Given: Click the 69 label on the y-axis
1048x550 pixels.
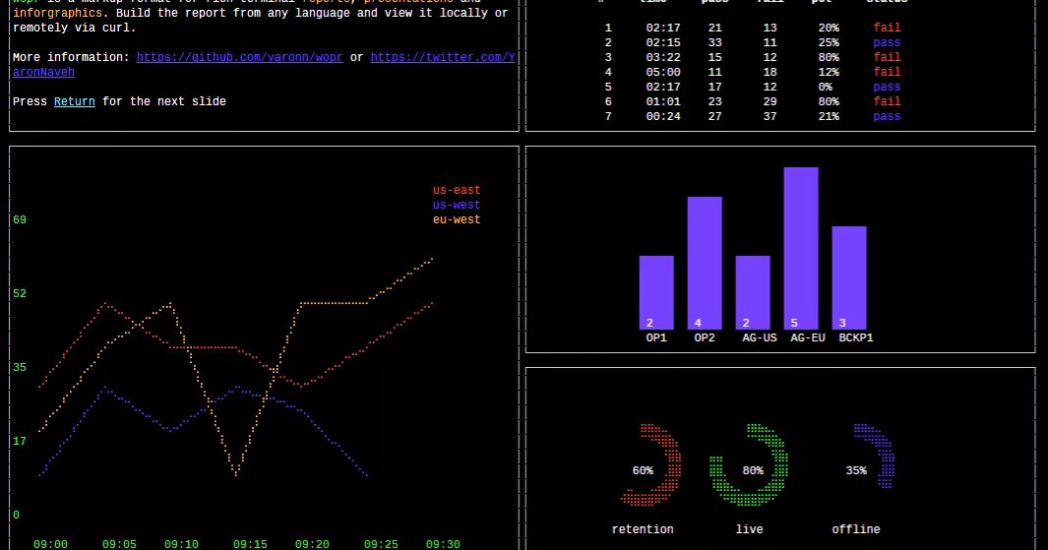Looking at the screenshot, I should coord(20,219).
